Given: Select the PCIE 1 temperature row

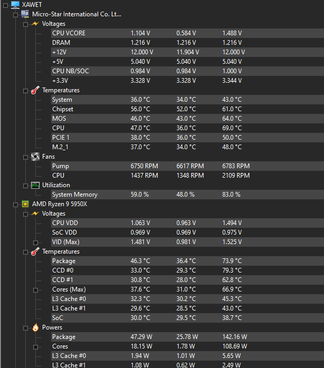Looking at the screenshot, I should pos(188,138).
